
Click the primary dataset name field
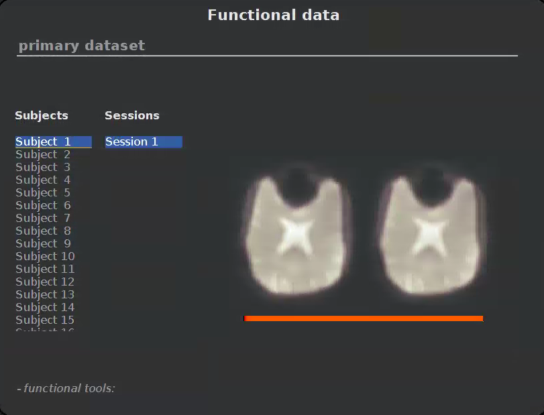tap(266, 46)
